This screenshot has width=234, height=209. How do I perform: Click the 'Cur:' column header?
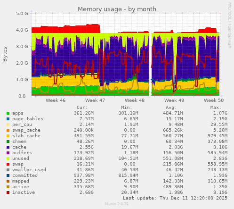82,108
